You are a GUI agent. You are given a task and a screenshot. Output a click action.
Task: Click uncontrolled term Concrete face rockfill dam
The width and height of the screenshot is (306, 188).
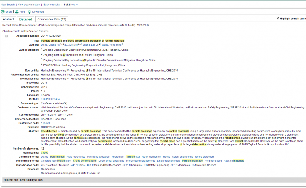point(56,161)
